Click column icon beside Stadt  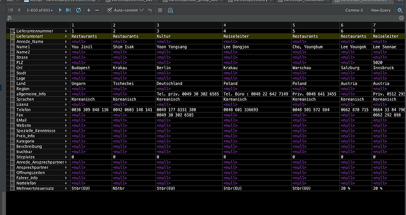(12, 73)
